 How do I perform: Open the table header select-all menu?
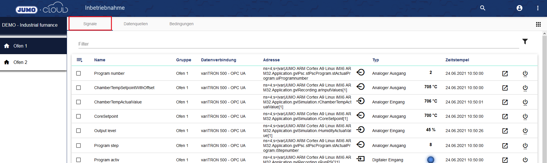(79, 60)
